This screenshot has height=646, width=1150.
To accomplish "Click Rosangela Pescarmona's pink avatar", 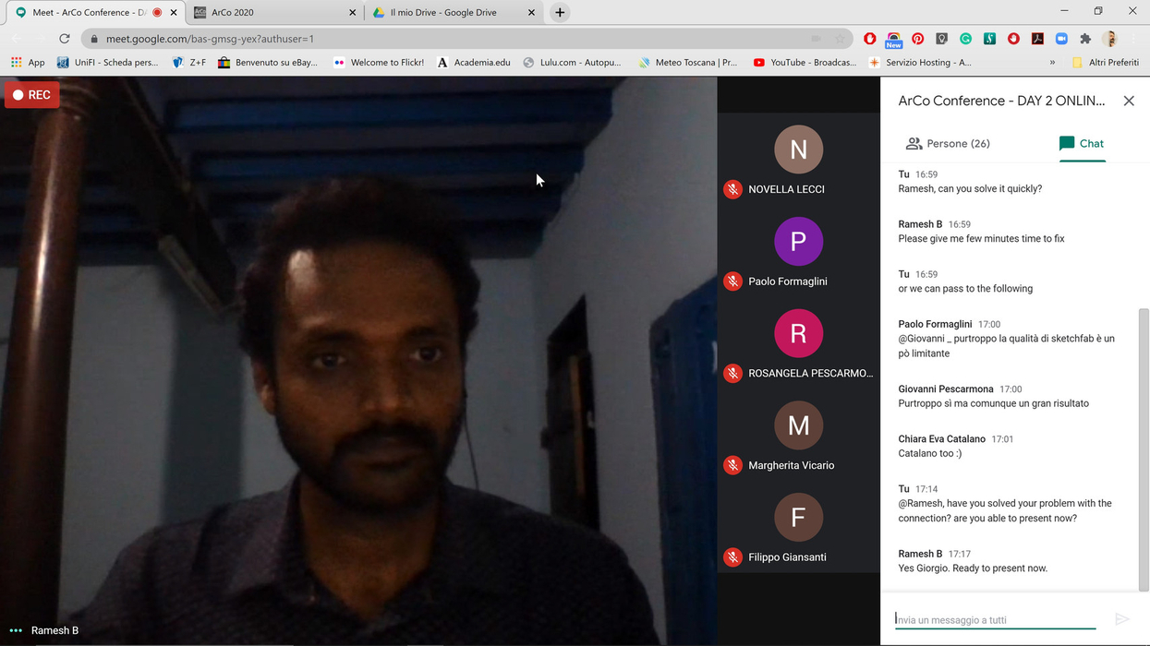I will pyautogui.click(x=799, y=333).
